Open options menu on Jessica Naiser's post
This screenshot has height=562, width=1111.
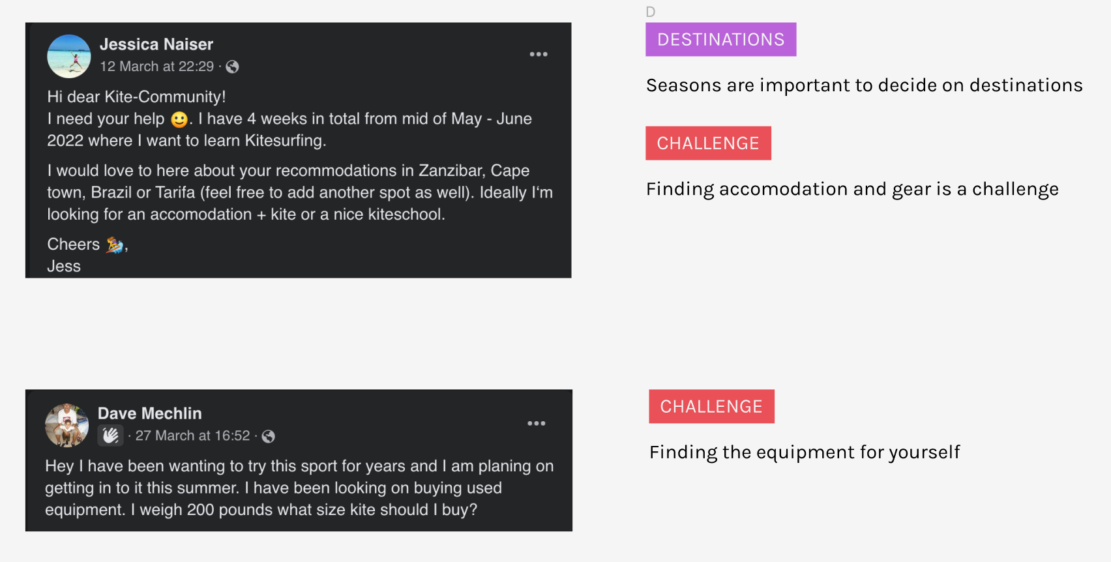(538, 54)
